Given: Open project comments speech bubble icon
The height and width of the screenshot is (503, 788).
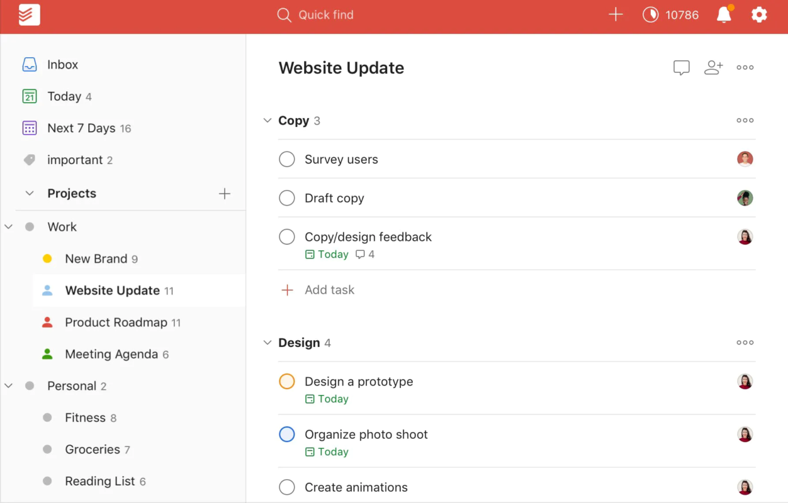Looking at the screenshot, I should 681,68.
